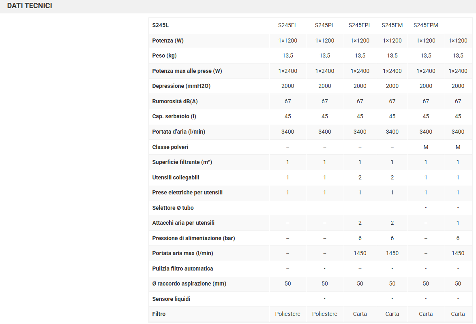Click the Potenza max alle prese row label
The height and width of the screenshot is (324, 476).
click(x=187, y=71)
